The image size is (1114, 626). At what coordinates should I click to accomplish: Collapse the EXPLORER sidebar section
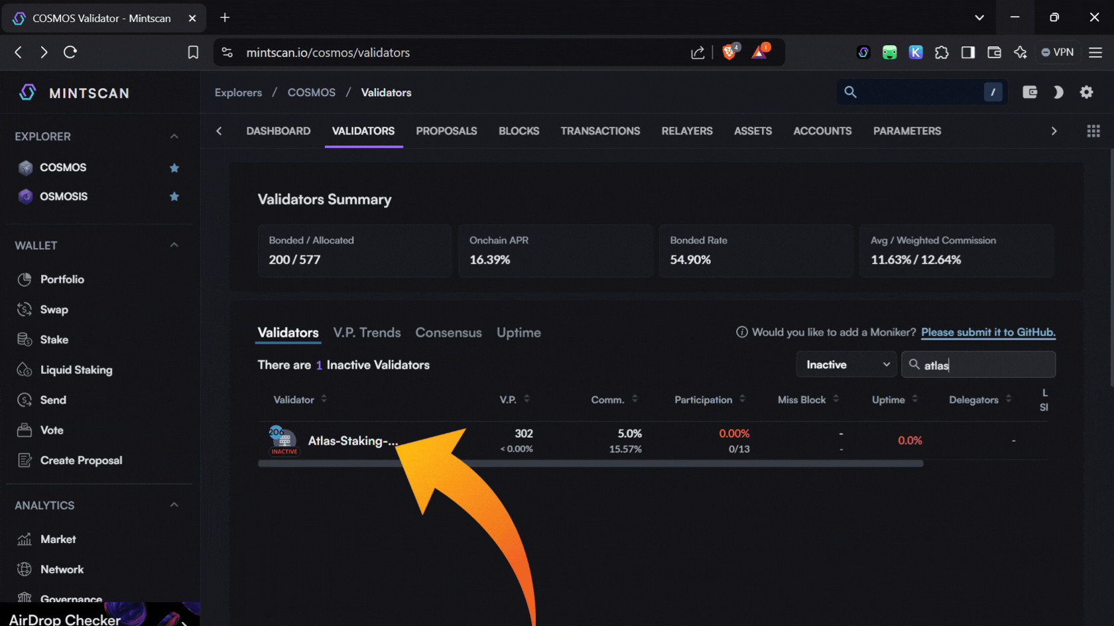pos(174,137)
